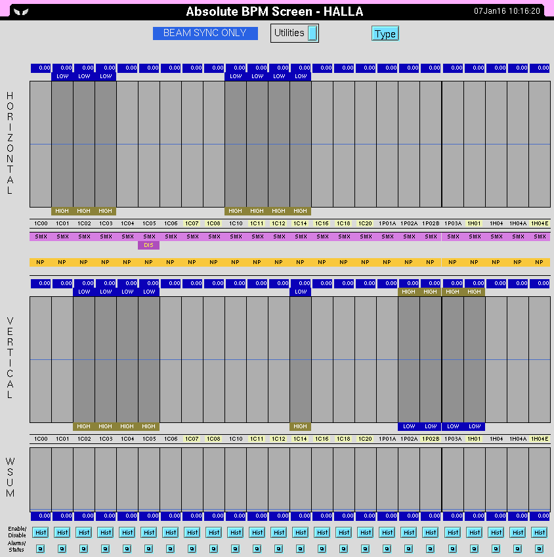Open alarm status icon for 1H04E column

539,549
